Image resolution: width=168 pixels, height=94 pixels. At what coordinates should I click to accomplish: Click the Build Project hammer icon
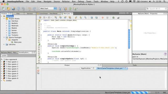pos(60,9)
